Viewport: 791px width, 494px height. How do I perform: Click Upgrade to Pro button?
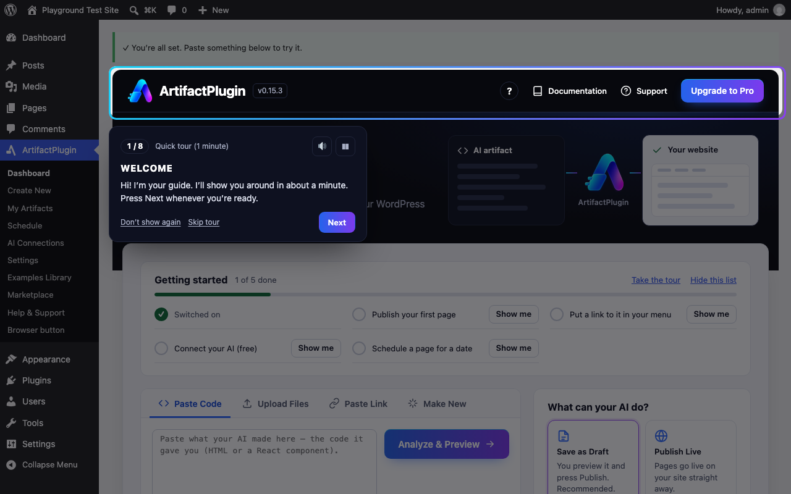722,91
